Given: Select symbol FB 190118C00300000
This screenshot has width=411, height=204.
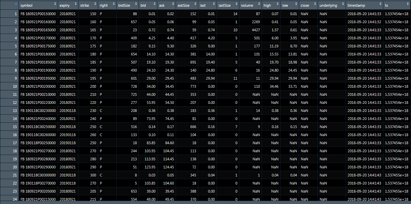Looking at the screenshot, I should coord(38,175).
